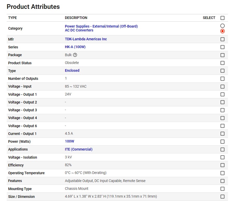Select the AC DC Converters radio button
Viewport: 236px width, 201px height.
222,31
